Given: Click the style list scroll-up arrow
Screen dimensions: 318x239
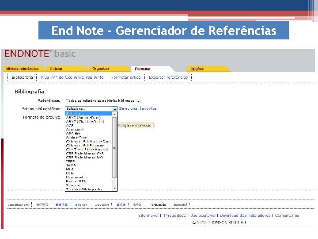Looking at the screenshot, I should pos(115,114).
